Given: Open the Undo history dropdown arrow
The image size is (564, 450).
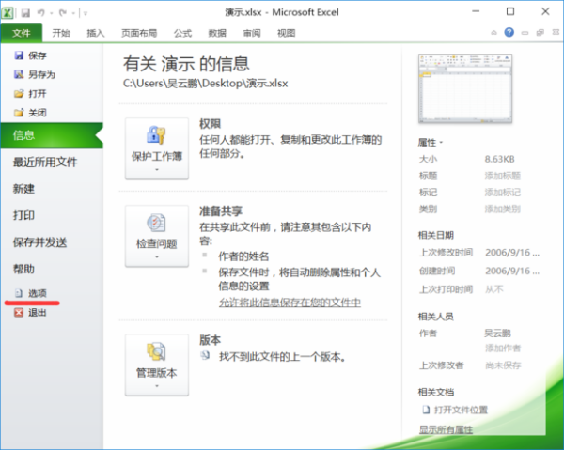Looking at the screenshot, I should click(52, 14).
